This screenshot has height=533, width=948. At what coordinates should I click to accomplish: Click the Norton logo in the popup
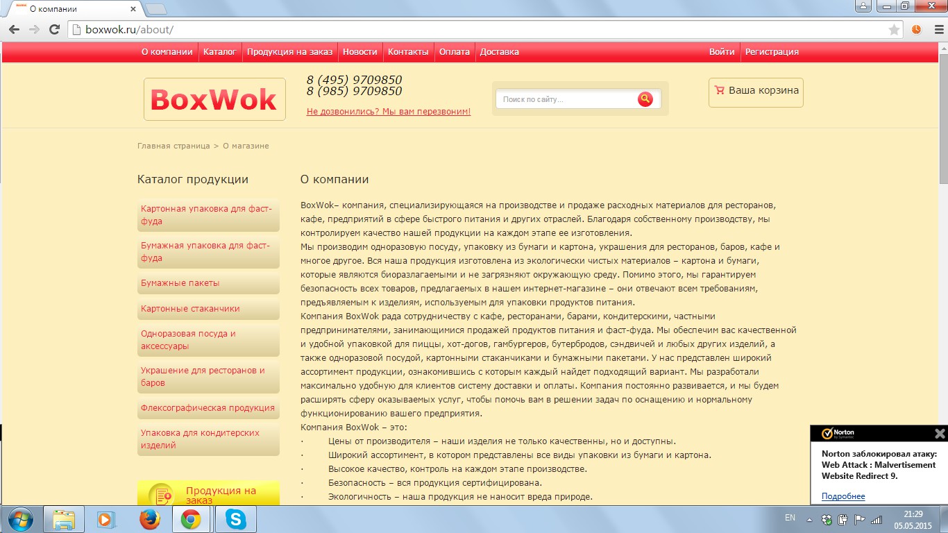tap(838, 434)
